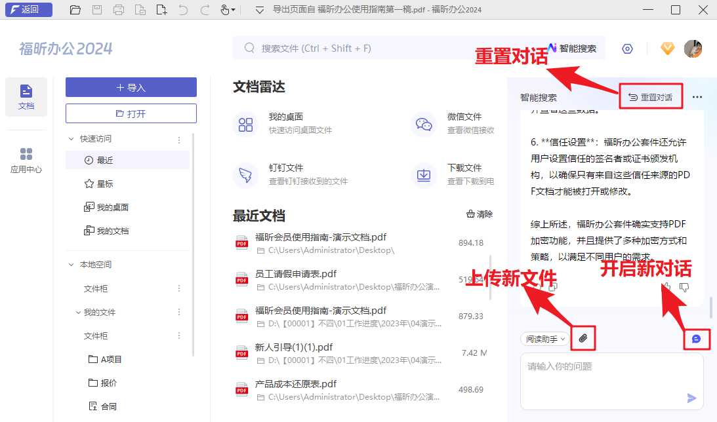Click the Print icon in the toolbar
The image size is (717, 422).
(119, 10)
